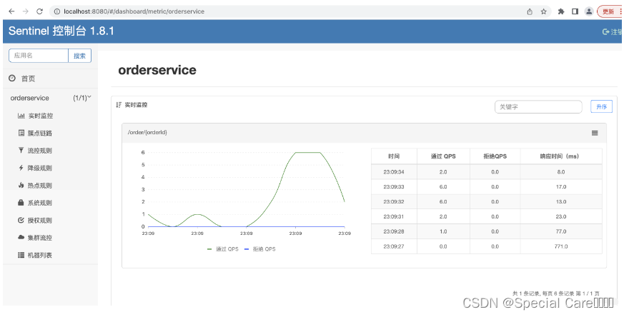Screen dimensions: 624x317
Task: Click the clock icon beside 首页
Action: click(x=12, y=79)
